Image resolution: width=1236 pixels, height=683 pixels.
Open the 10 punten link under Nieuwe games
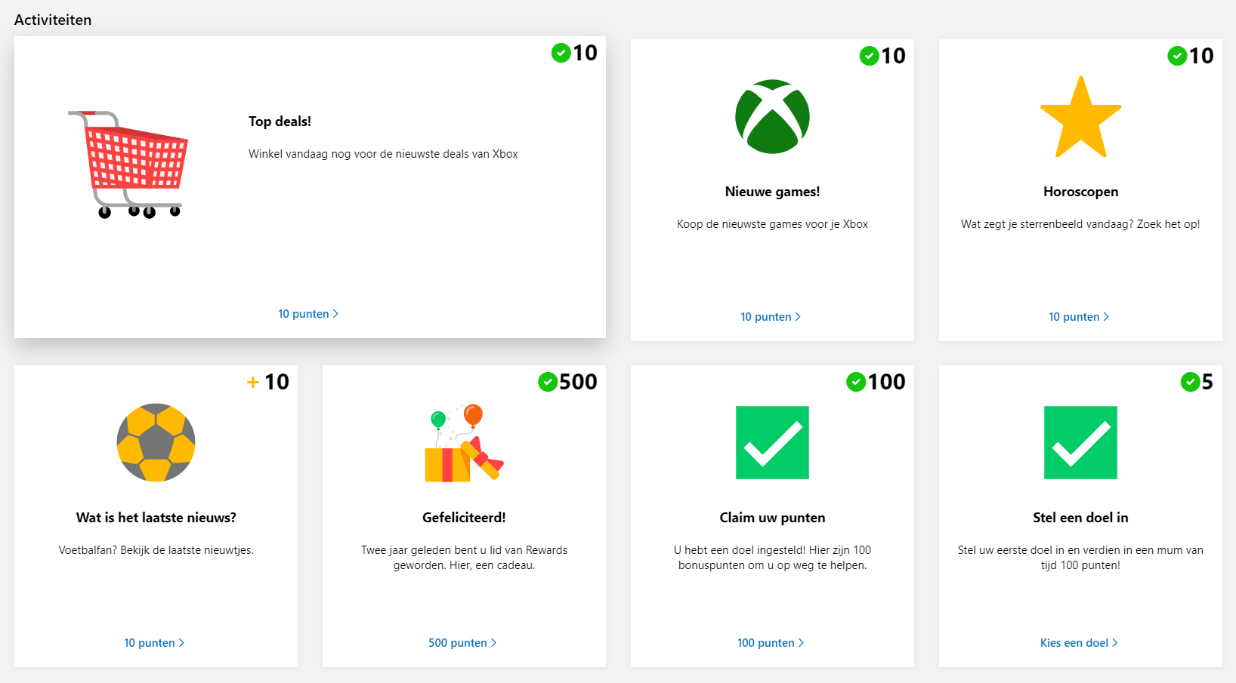click(771, 317)
